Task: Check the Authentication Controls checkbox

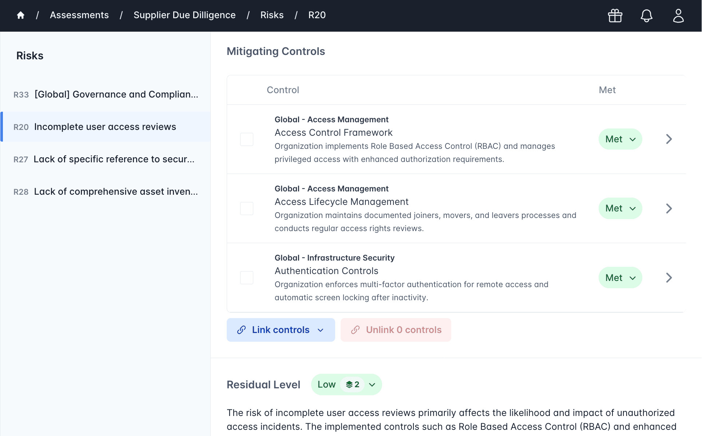Action: [247, 278]
